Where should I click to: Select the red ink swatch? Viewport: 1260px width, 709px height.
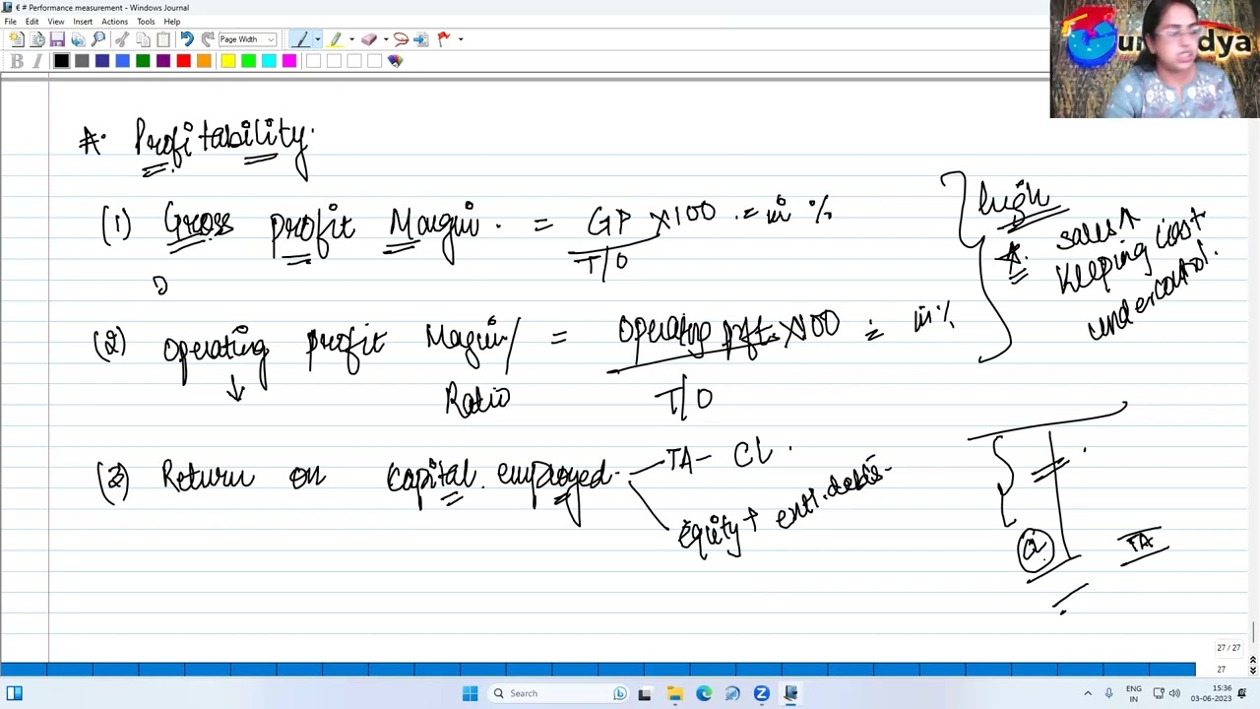pos(183,61)
